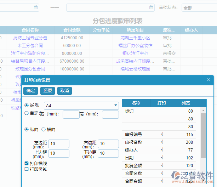
Task: Edit the 右边距 margin field
Action: 108,144
